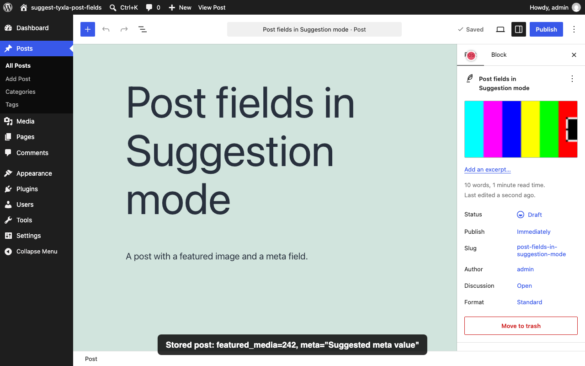Open the Discussion 'Open' setting
Viewport: 585px width, 366px height.
click(524, 285)
